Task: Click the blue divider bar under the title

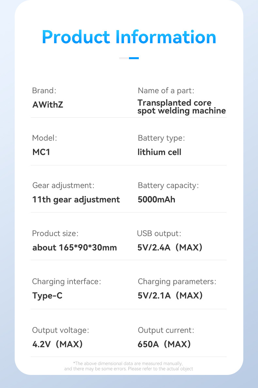Action: coord(134,58)
